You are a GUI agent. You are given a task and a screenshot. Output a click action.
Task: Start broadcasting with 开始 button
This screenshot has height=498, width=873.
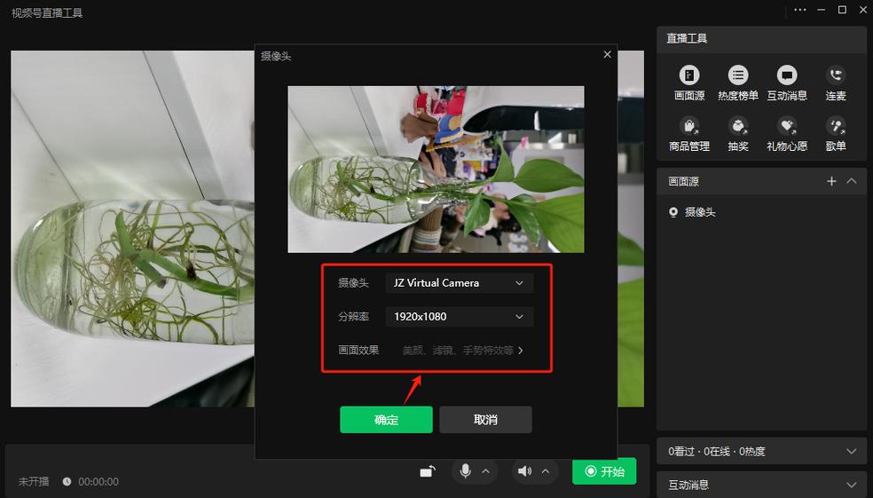click(604, 472)
